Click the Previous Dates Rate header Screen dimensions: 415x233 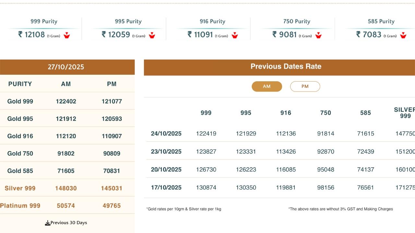(286, 67)
